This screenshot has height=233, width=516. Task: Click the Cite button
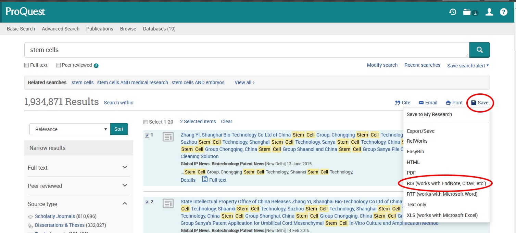403,103
